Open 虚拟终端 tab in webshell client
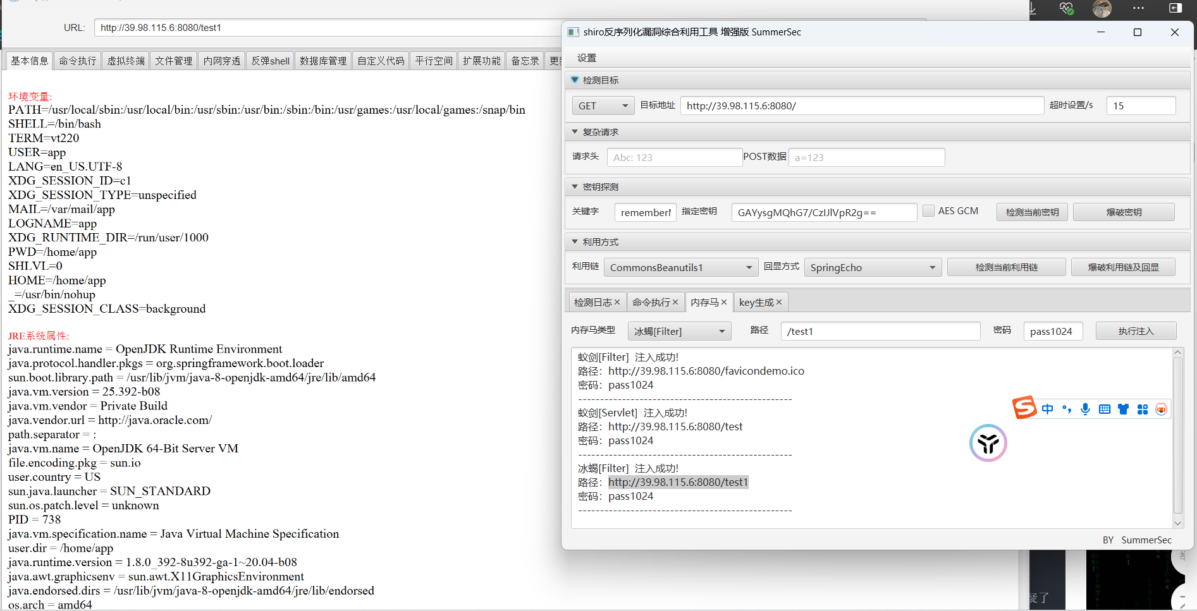Screen dimensions: 1197x611 (x=126, y=61)
